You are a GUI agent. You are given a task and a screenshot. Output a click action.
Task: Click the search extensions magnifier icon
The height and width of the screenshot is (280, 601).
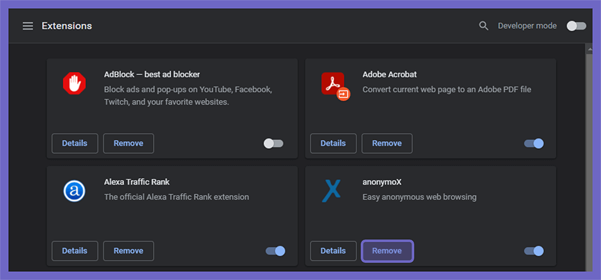(x=484, y=26)
